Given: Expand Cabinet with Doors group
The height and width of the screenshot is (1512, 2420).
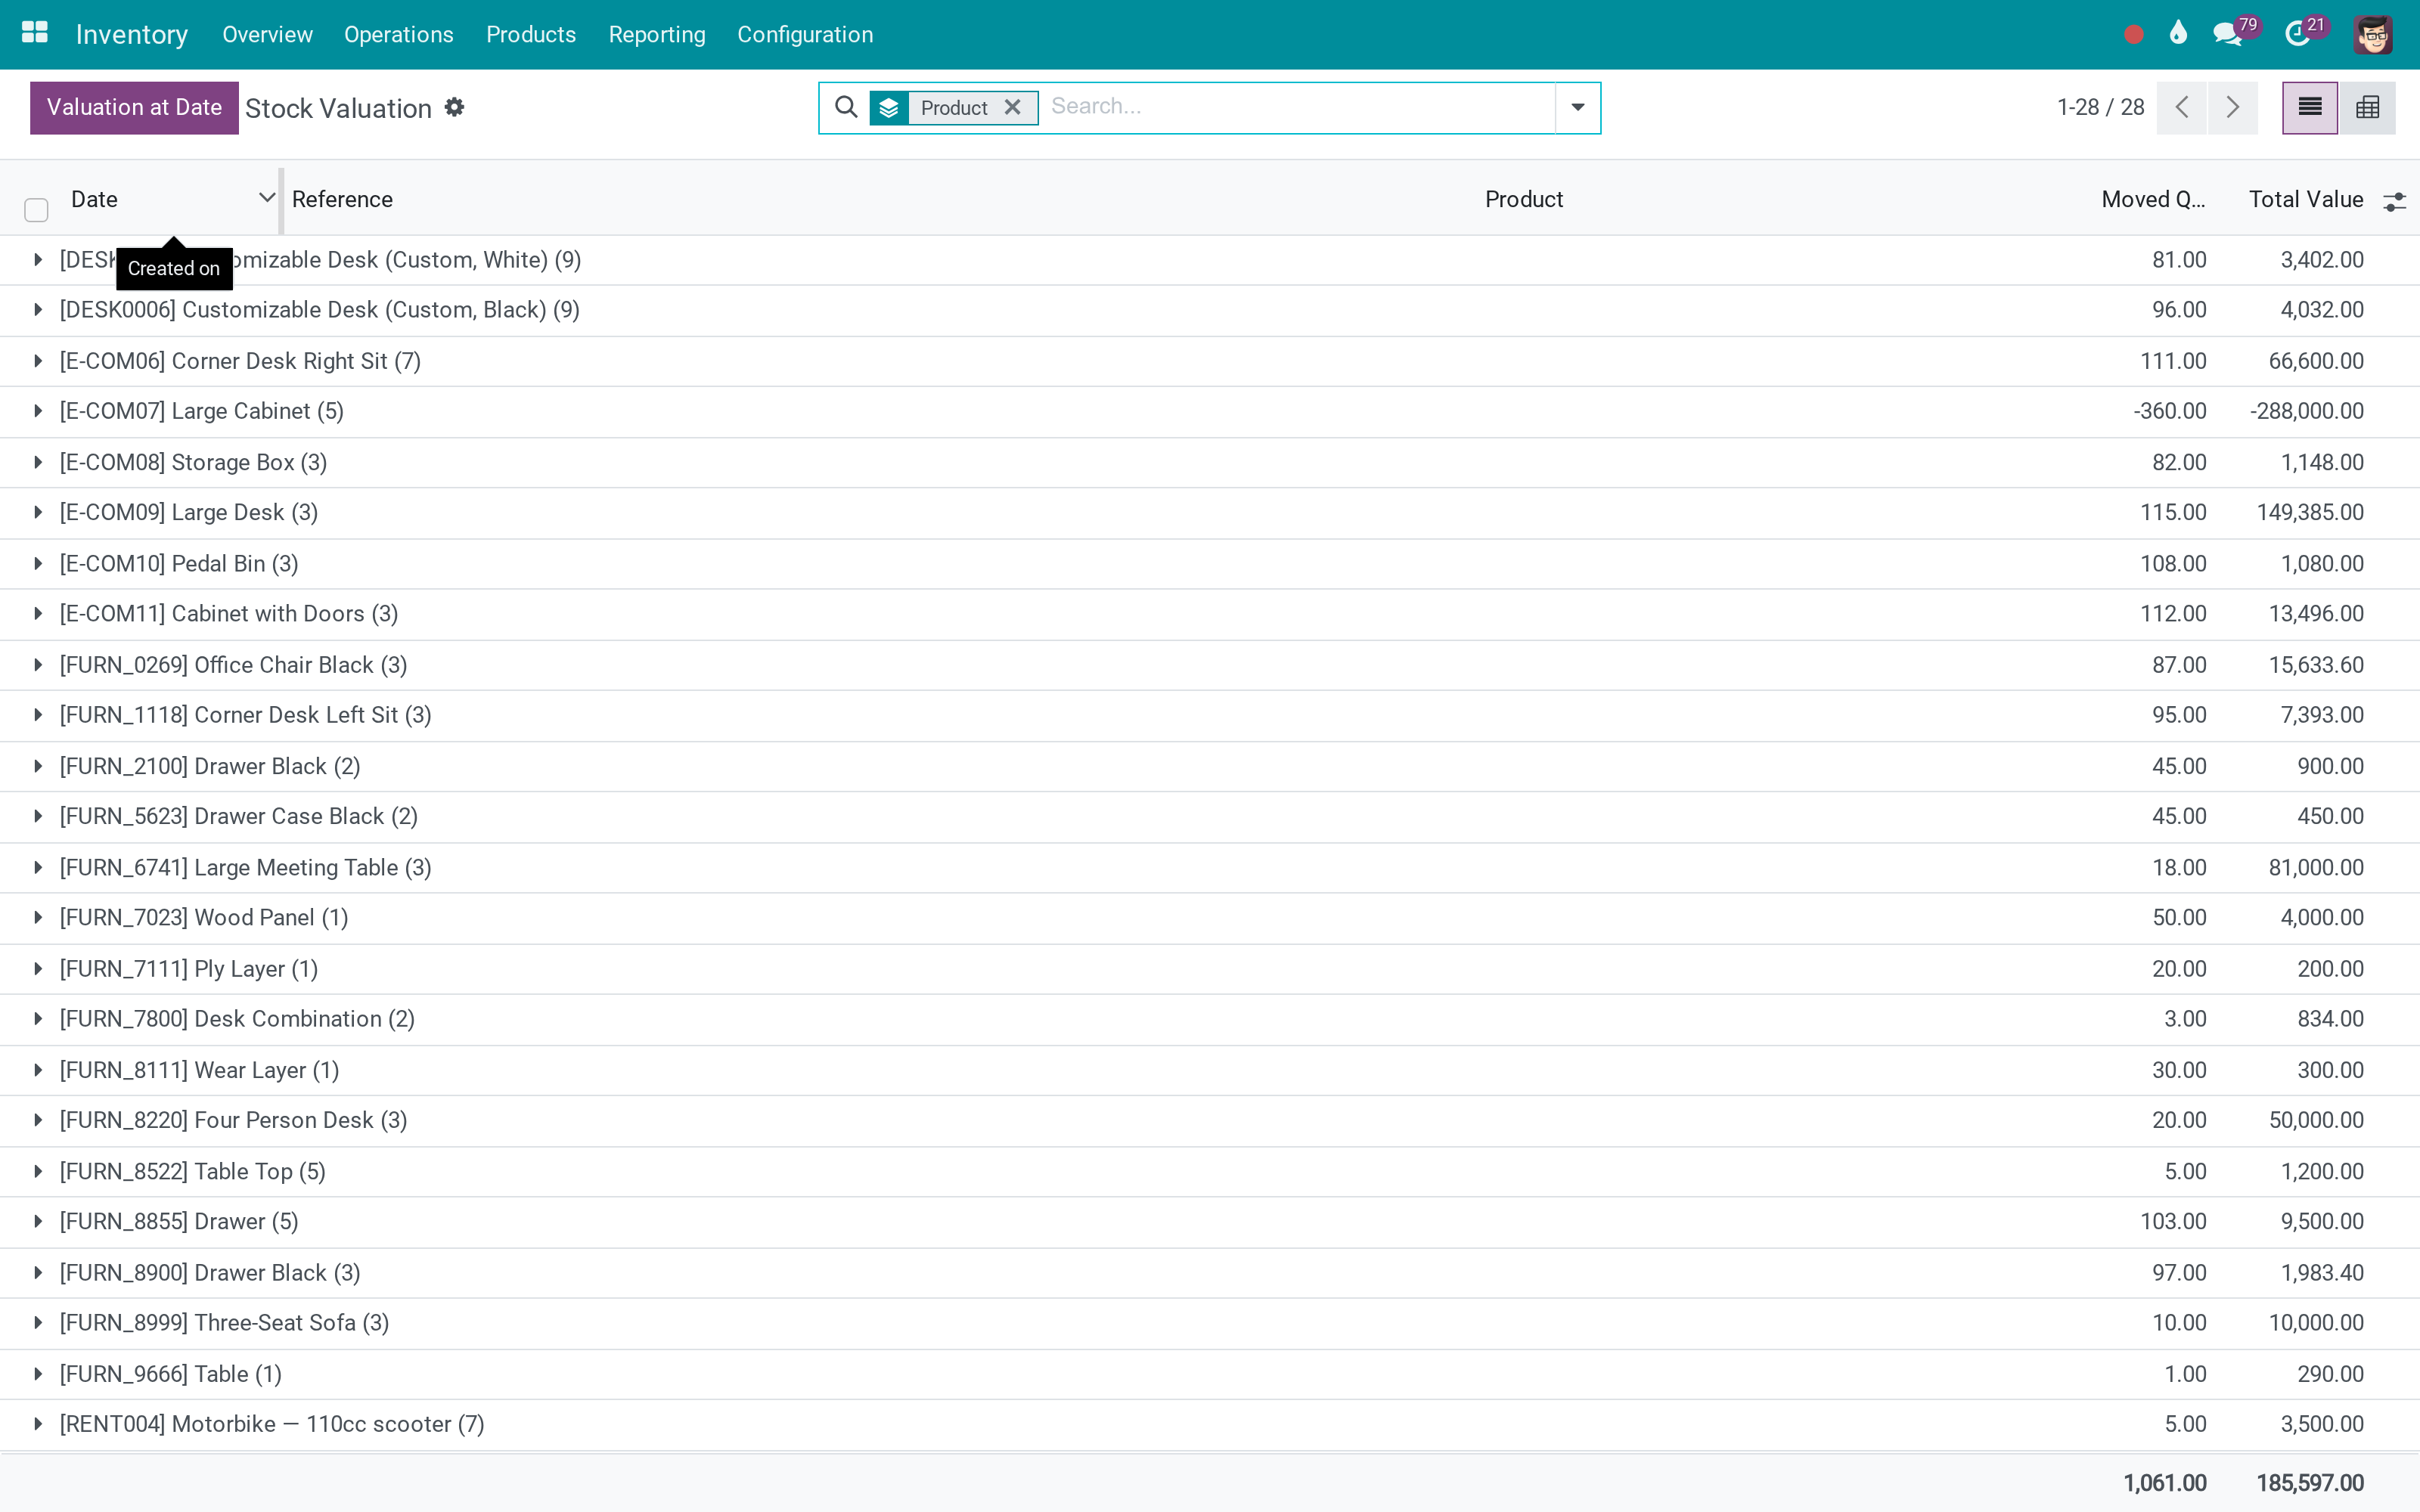Looking at the screenshot, I should click(x=38, y=613).
